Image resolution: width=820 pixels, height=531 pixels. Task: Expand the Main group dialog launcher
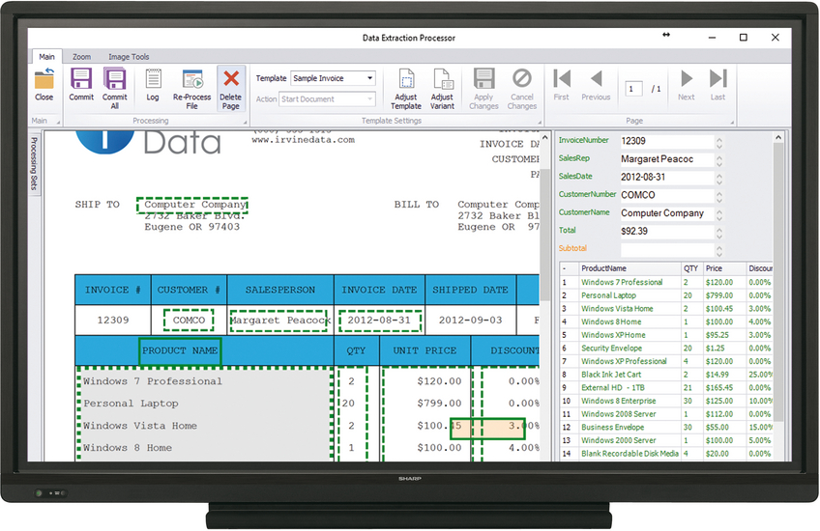(x=58, y=123)
